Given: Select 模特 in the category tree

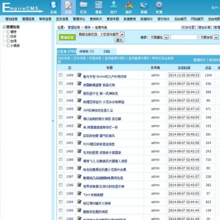Looking at the screenshot, I should tap(13, 32).
